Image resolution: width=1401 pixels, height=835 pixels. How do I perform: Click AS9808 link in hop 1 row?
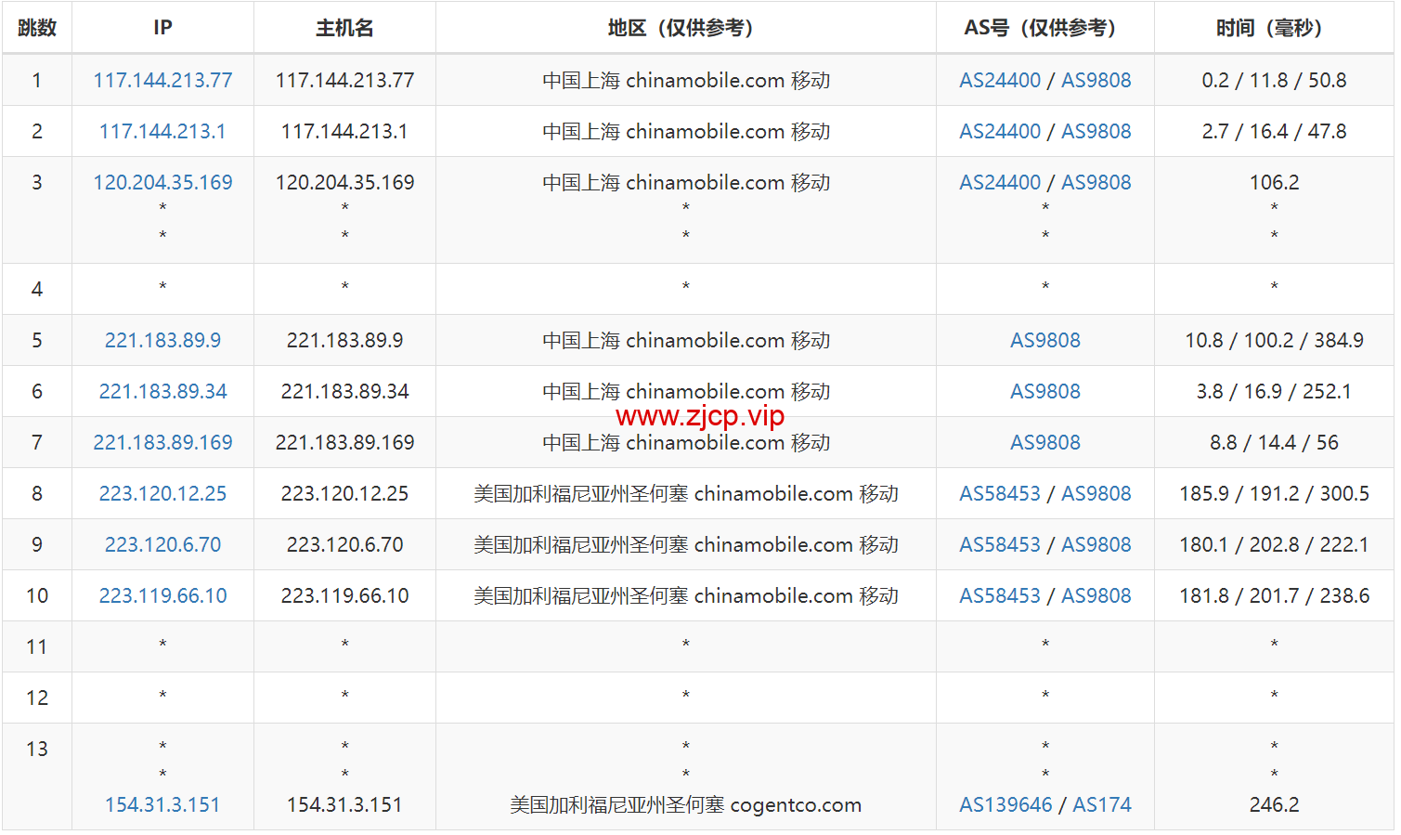pyautogui.click(x=1096, y=81)
